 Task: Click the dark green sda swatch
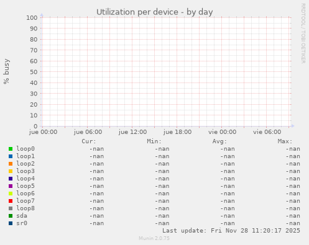coord(11,216)
